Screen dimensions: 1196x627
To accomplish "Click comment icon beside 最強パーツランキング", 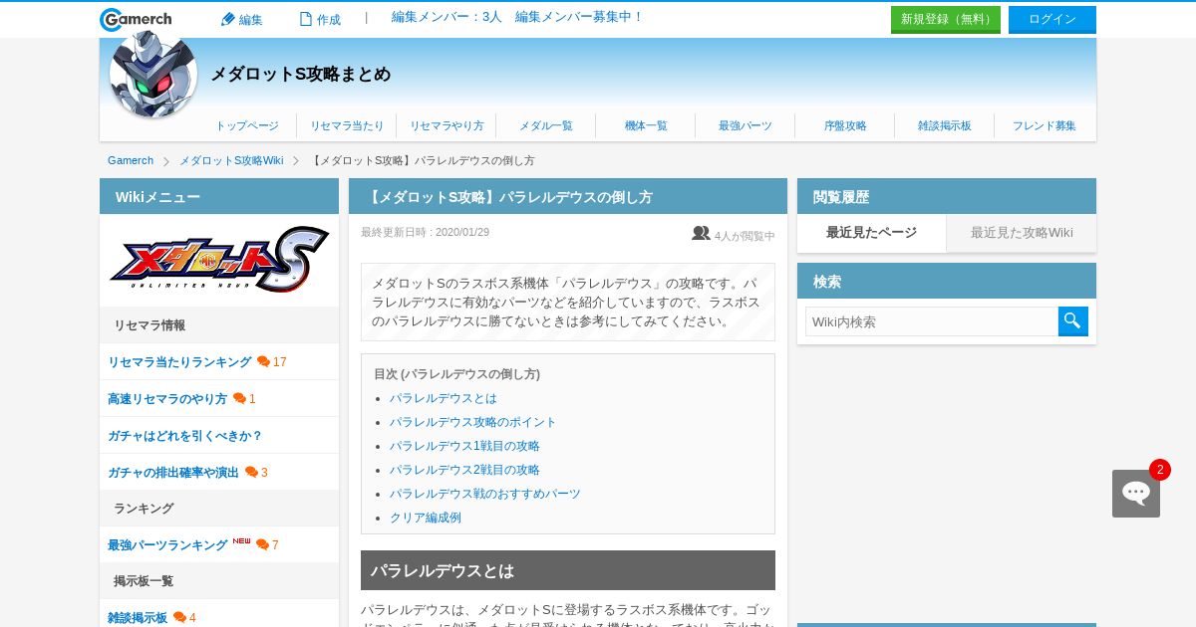I will pyautogui.click(x=262, y=544).
